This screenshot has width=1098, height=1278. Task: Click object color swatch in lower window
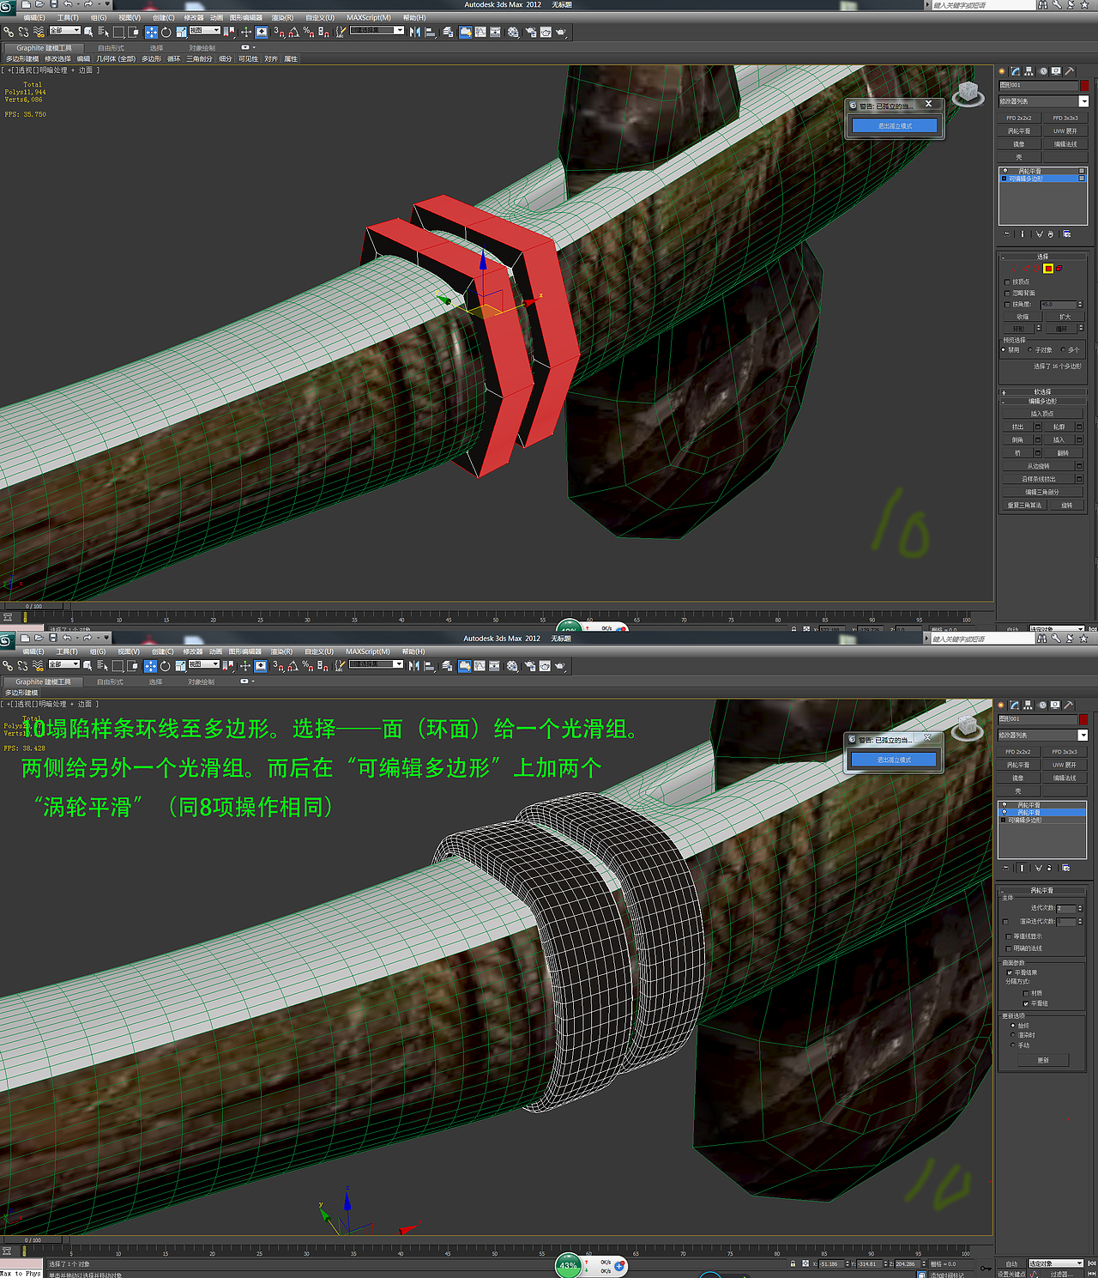click(x=1083, y=719)
